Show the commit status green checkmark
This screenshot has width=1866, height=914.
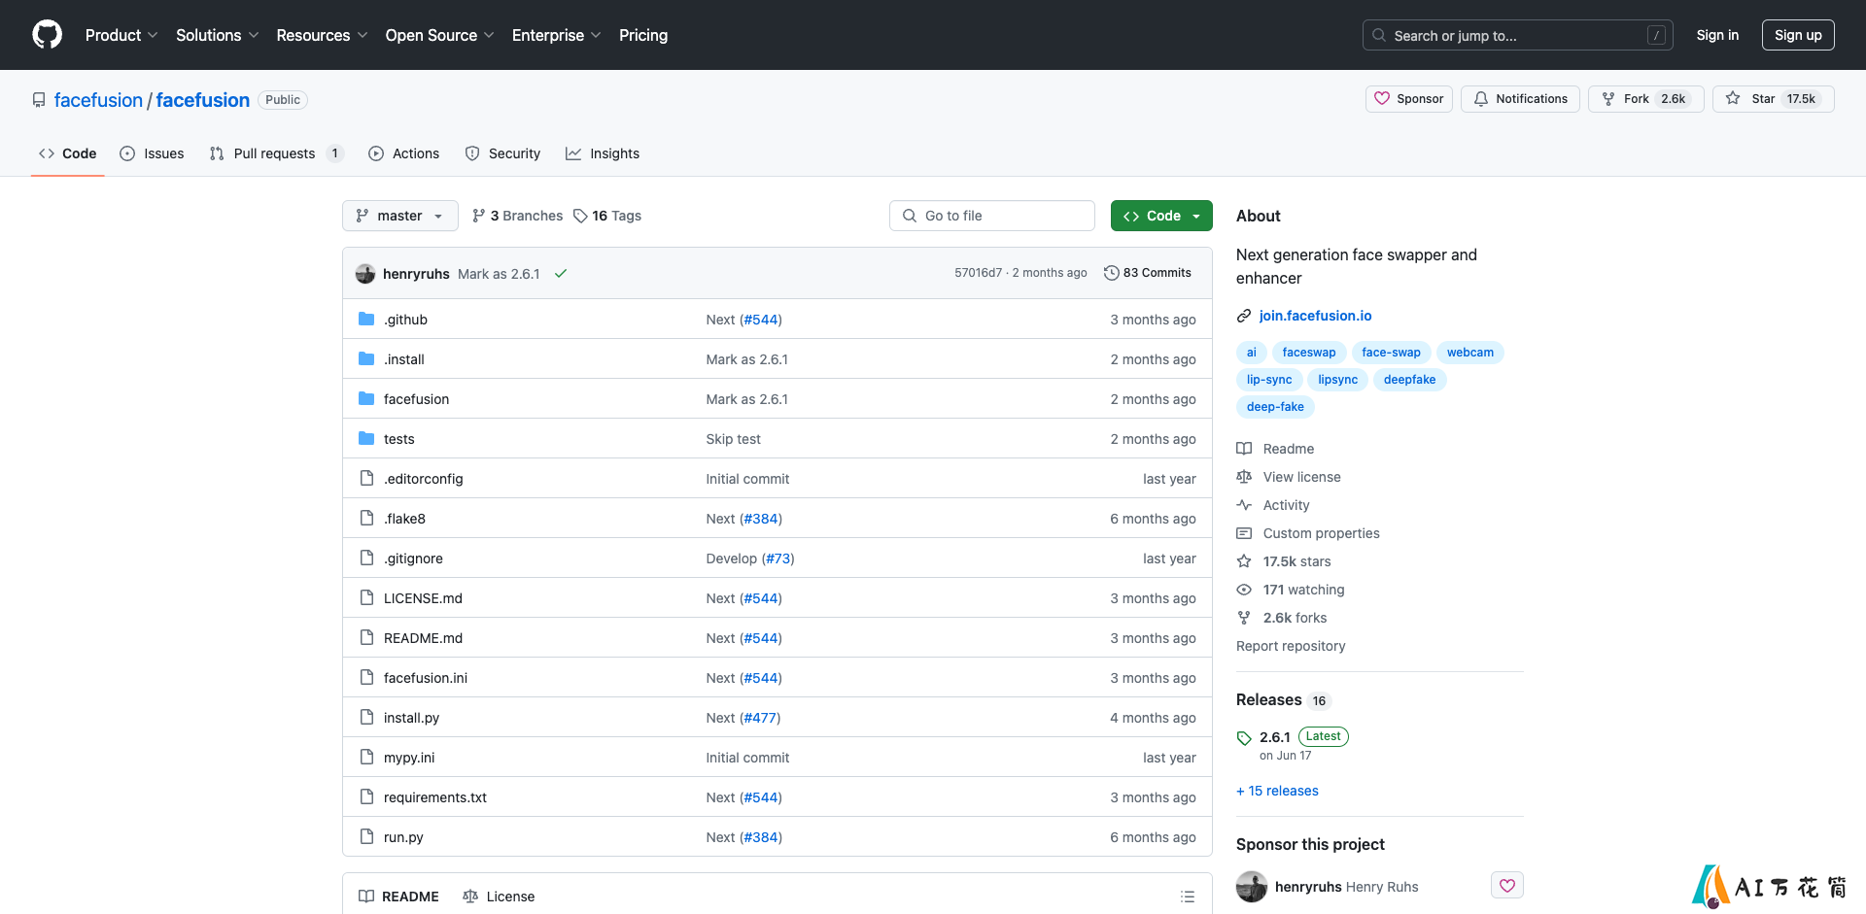(x=561, y=274)
